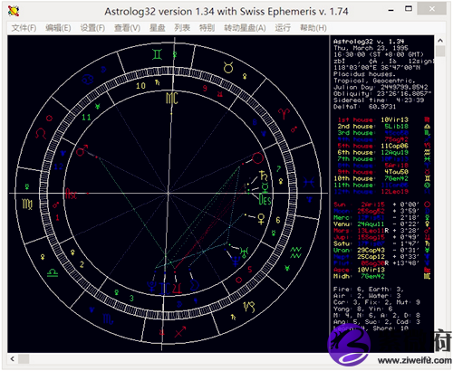Screen dimensions: 453x371
Task: Select the red Aries sign glyph
Action: pyautogui.click(x=284, y=114)
